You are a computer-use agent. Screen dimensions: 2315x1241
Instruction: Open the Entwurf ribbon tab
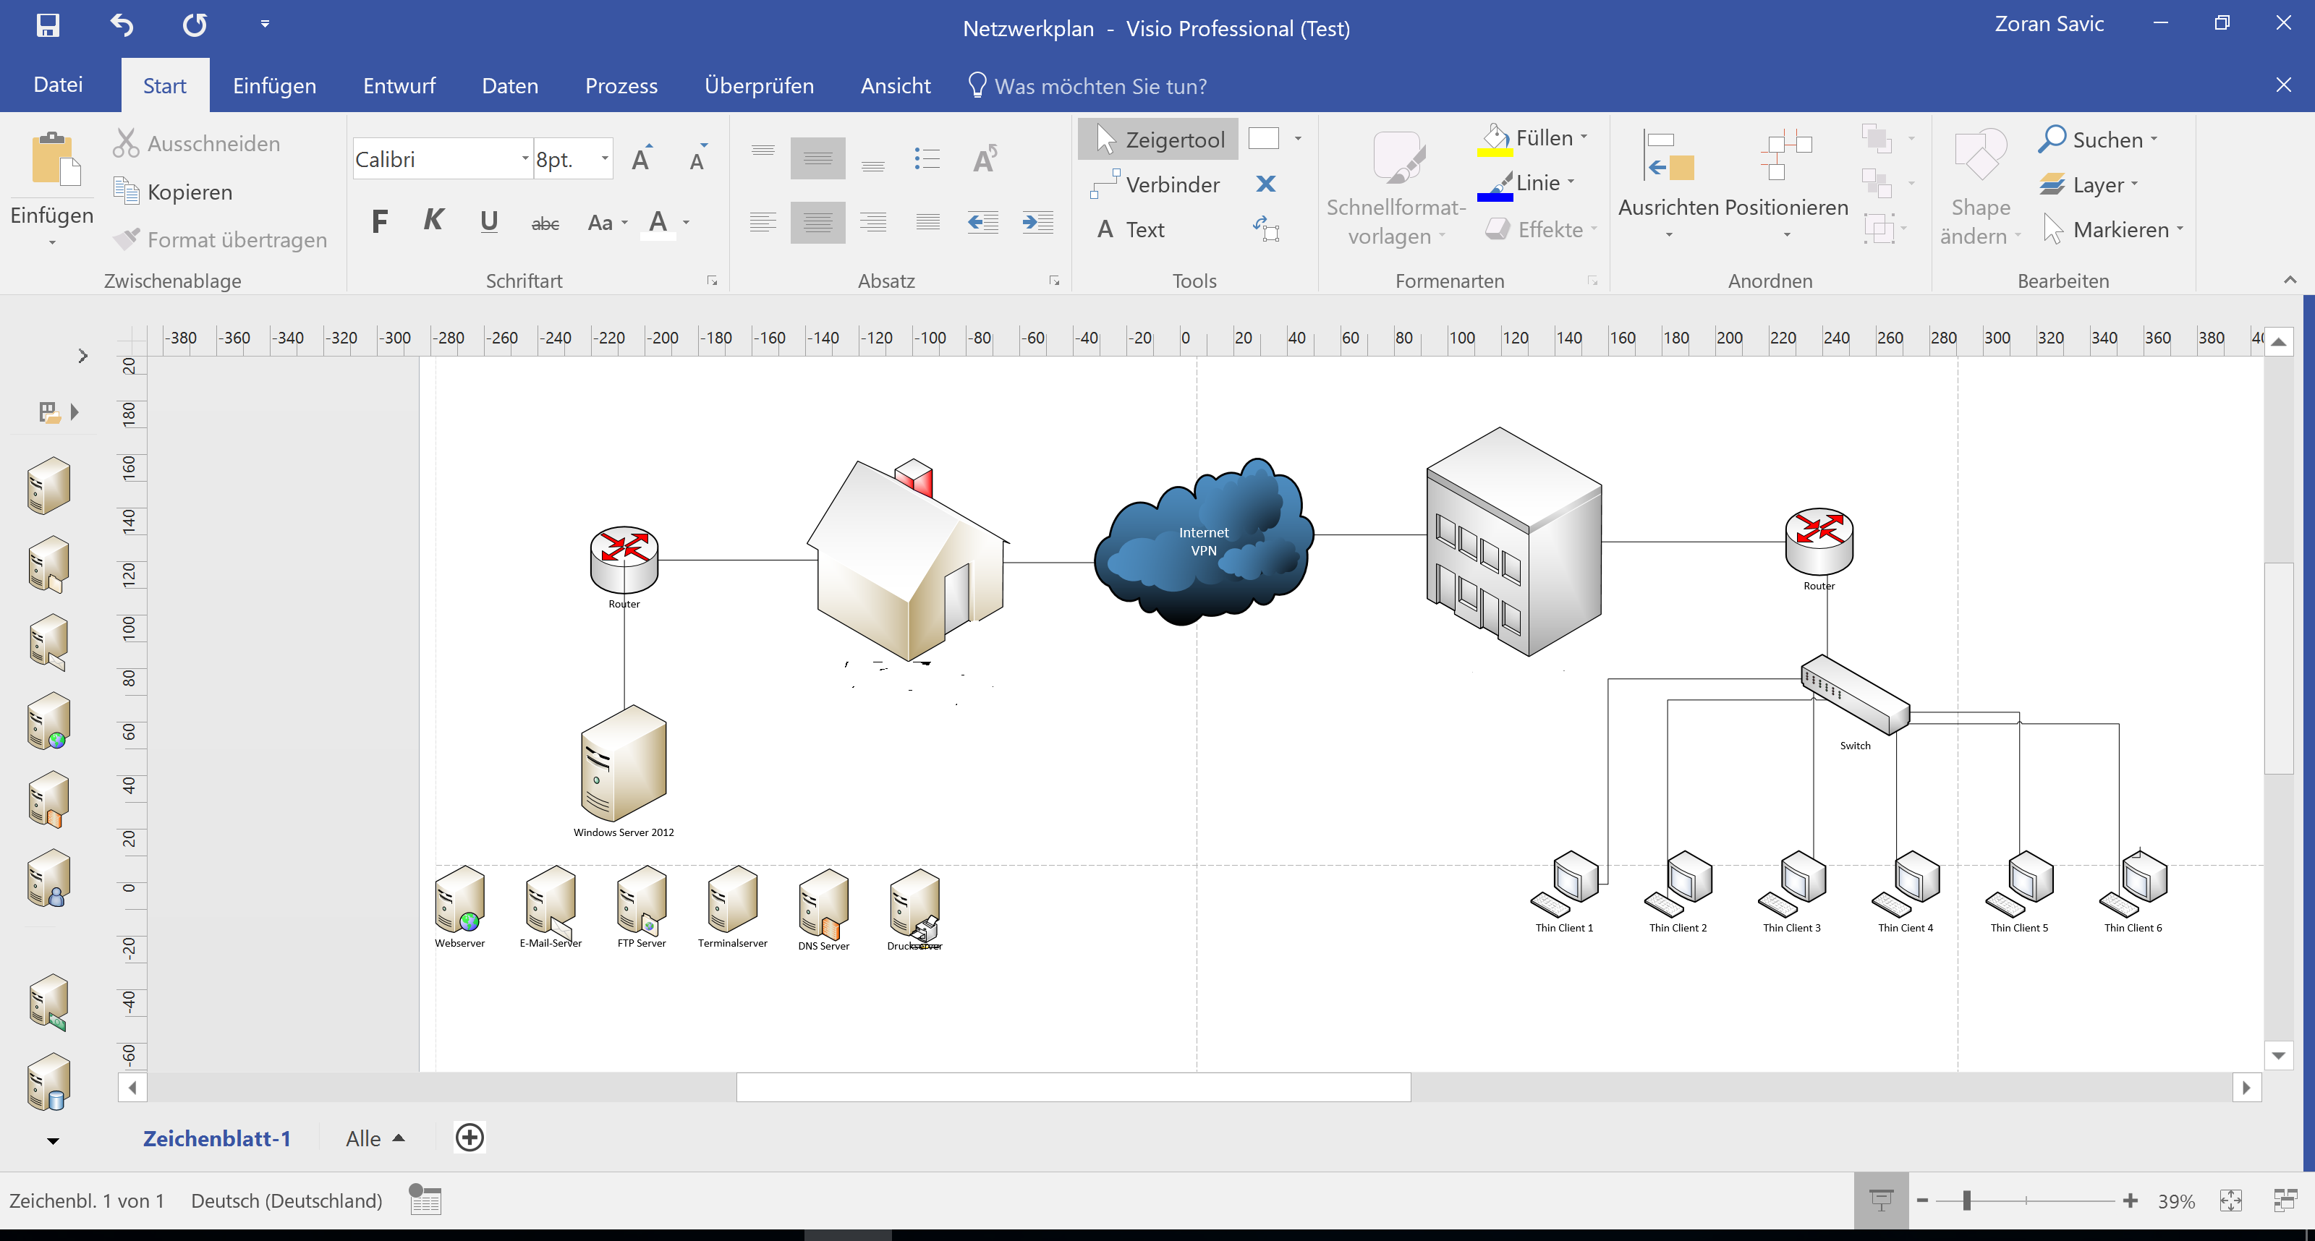pyautogui.click(x=399, y=85)
